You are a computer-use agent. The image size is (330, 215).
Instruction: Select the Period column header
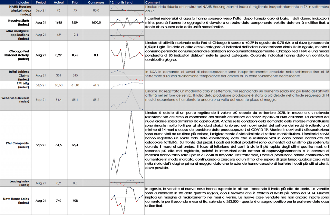pyautogui.click(x=41, y=3)
